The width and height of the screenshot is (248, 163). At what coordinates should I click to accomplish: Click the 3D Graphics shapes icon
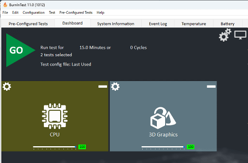163,118
